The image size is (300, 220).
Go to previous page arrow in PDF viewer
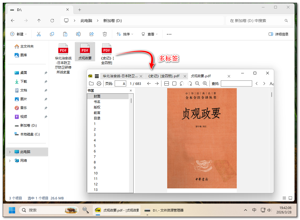point(149,83)
